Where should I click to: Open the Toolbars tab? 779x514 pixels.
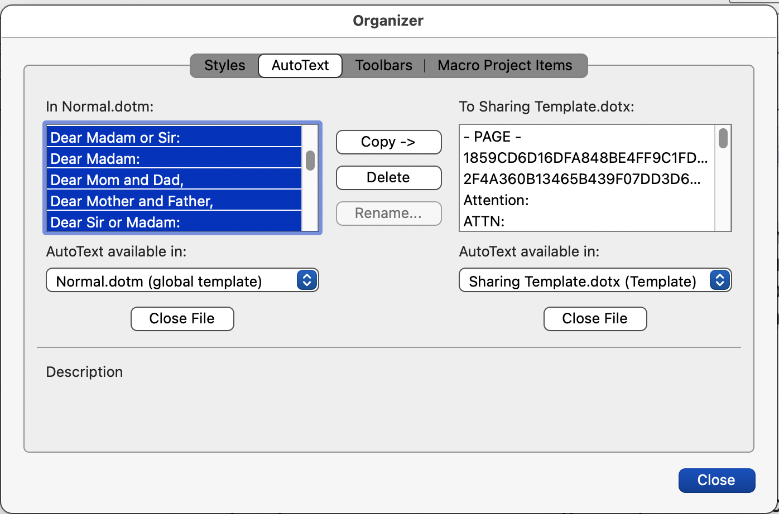[384, 65]
